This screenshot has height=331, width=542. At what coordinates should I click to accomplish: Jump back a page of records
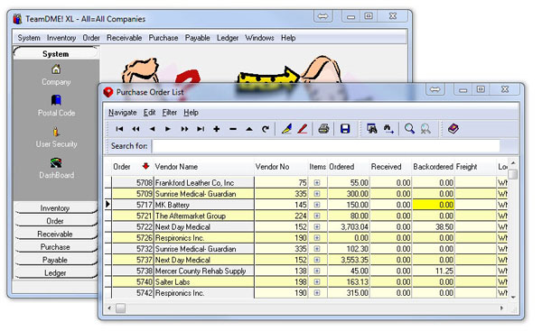click(135, 129)
